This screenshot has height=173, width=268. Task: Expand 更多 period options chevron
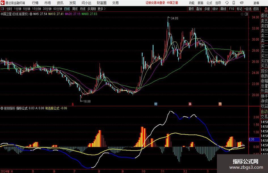pos(105,9)
